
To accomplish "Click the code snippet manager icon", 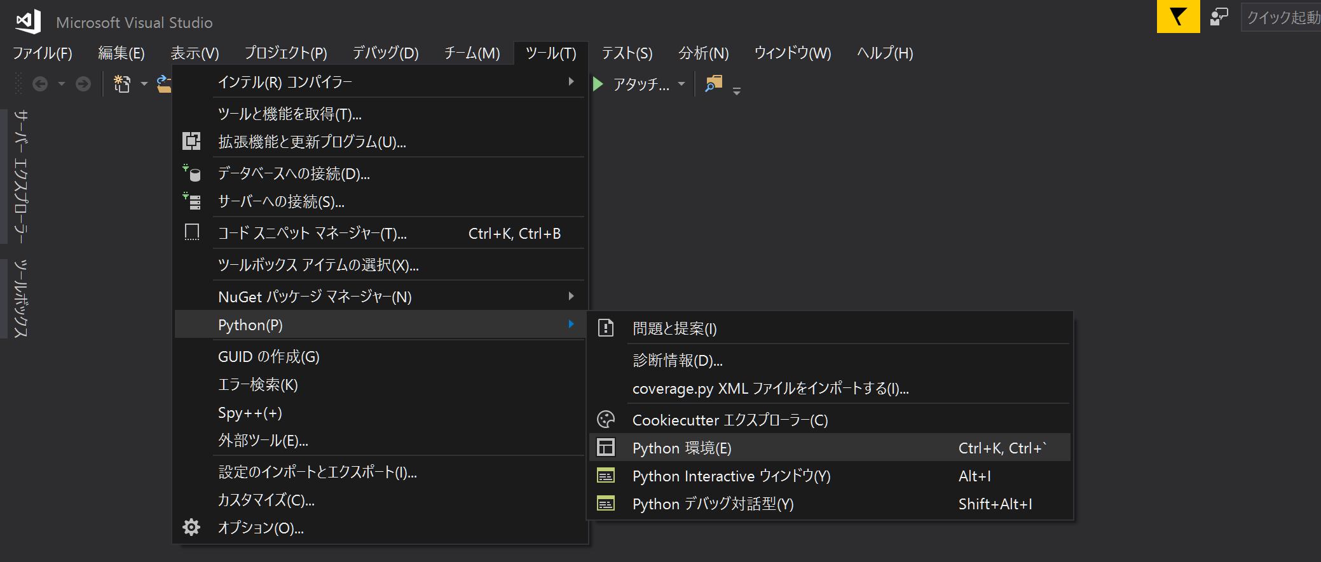I will pos(191,232).
